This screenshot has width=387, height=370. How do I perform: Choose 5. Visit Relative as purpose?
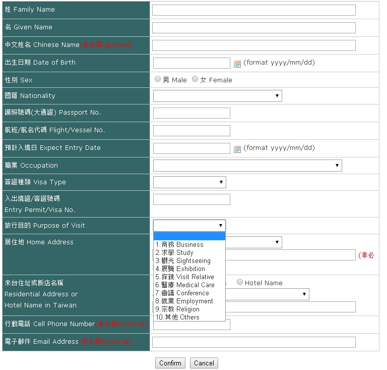tap(189, 277)
